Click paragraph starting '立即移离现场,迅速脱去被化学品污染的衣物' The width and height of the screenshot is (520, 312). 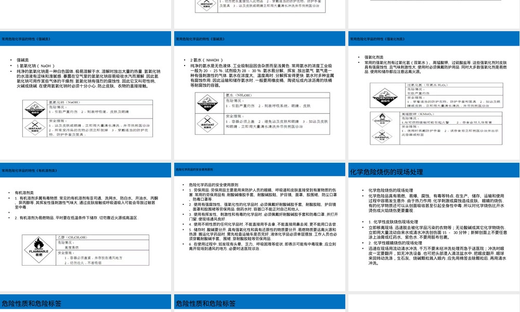tap(438, 232)
